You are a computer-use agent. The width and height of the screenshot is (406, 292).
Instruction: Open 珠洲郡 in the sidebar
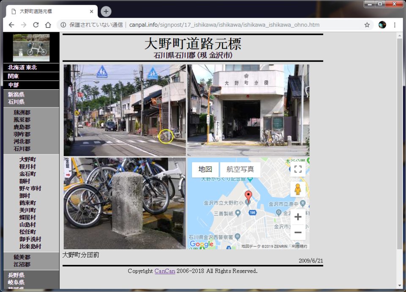22,113
